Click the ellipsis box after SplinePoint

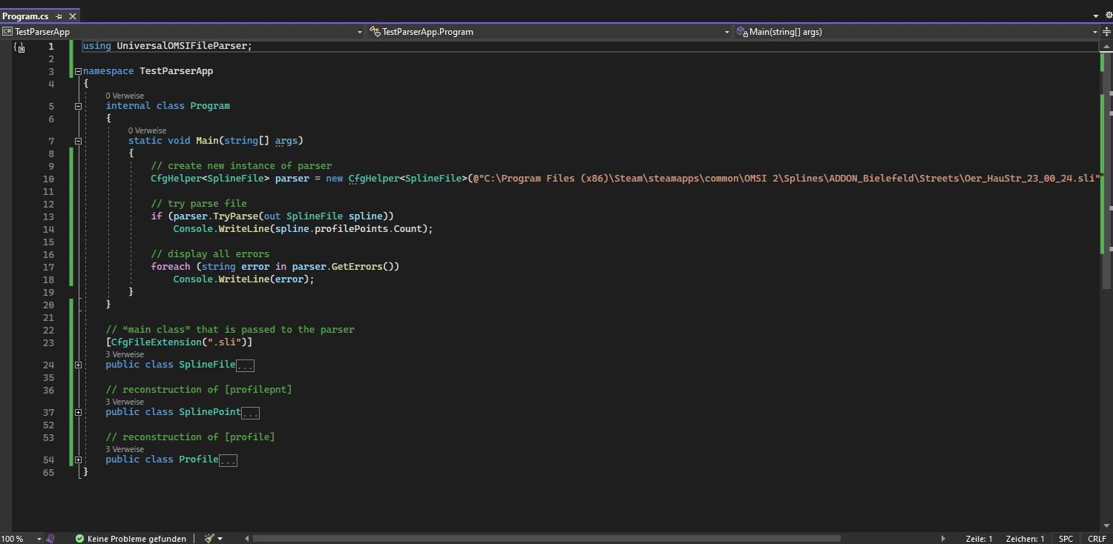[x=251, y=413]
